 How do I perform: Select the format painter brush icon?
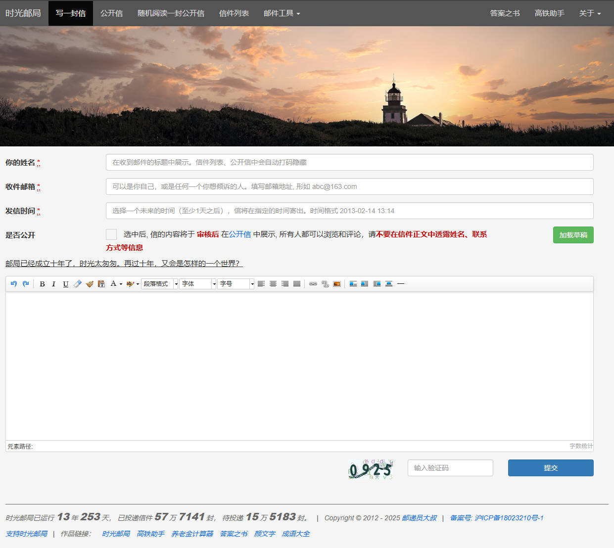[x=90, y=284]
